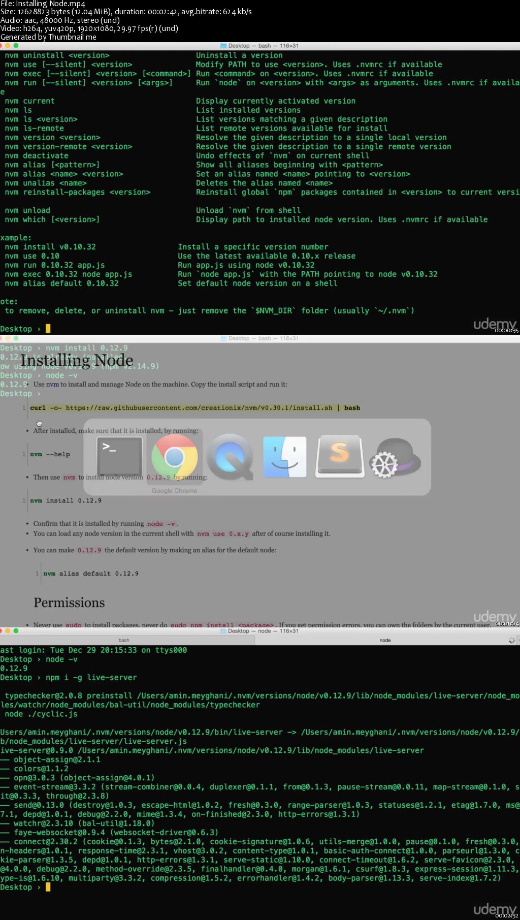This screenshot has height=920, width=520.
Task: Click the "nvm alias default 0.12.9" code block
Action: (x=91, y=574)
